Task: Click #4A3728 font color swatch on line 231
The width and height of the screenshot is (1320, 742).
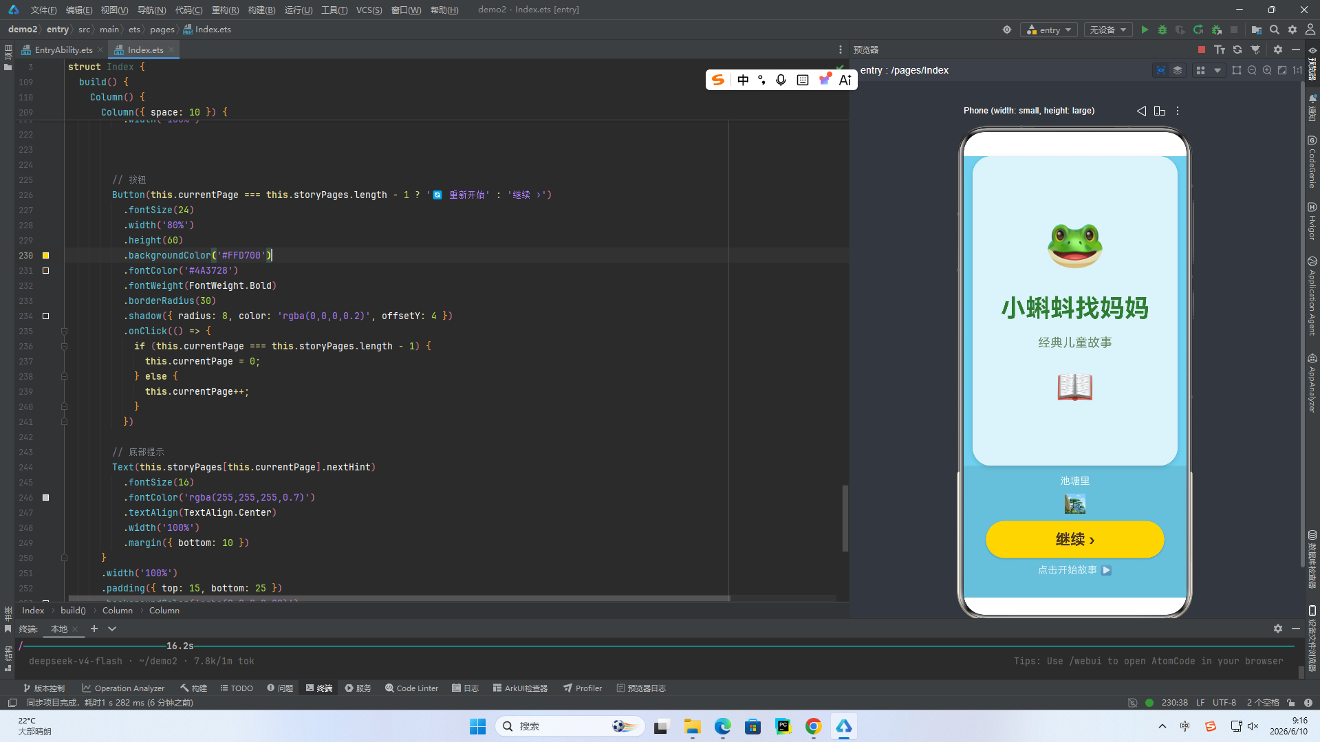Action: (46, 270)
